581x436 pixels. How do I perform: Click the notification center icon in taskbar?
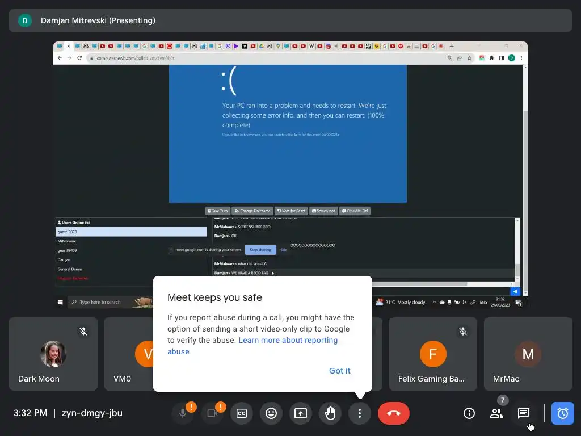pos(519,303)
